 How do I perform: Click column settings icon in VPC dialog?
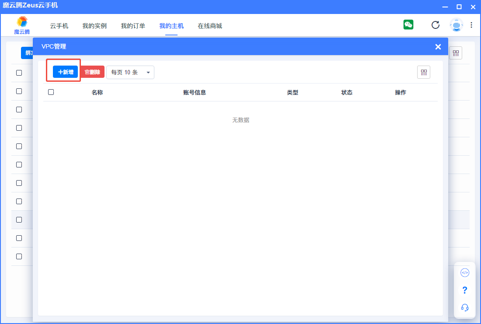tap(423, 73)
